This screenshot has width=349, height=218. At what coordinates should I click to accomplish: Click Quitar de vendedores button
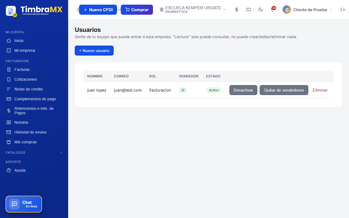pyautogui.click(x=284, y=90)
